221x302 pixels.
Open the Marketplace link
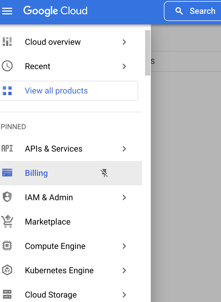pyautogui.click(x=71, y=222)
